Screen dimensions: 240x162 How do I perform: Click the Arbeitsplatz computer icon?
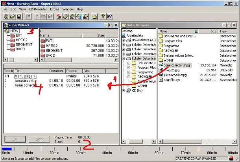(124, 35)
